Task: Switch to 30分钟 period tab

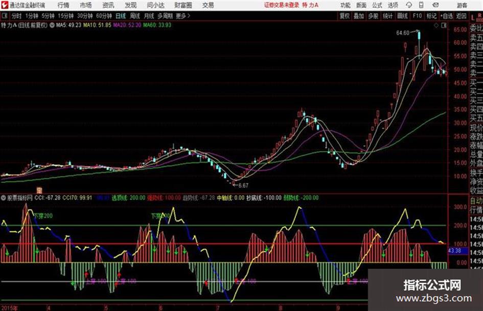Action: click(85, 16)
